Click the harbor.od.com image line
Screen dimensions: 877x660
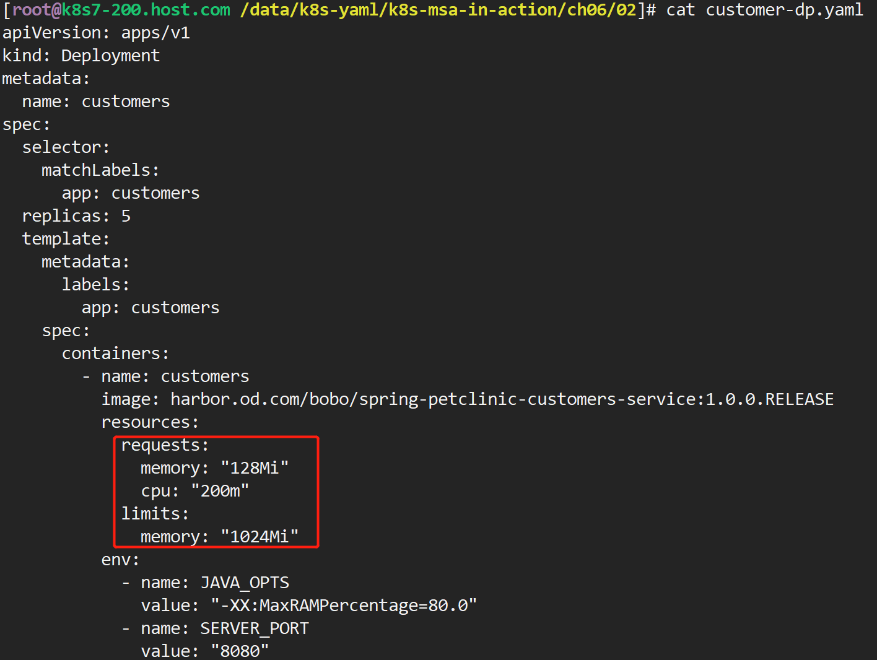(468, 399)
